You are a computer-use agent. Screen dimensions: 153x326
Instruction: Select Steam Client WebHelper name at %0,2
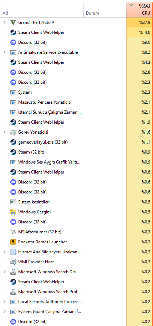[41, 282]
